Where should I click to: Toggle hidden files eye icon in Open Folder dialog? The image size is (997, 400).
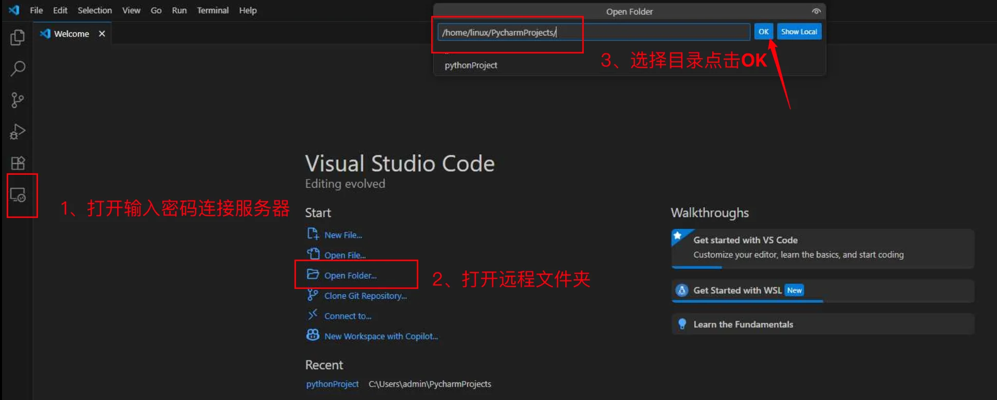pos(816,11)
